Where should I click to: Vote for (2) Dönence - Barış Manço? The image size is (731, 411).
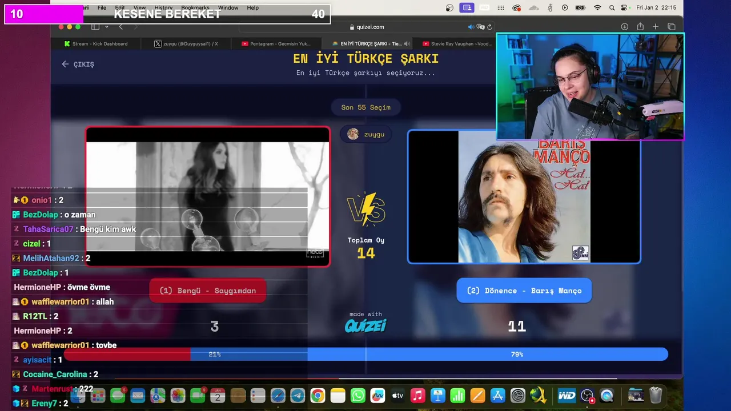click(x=524, y=291)
